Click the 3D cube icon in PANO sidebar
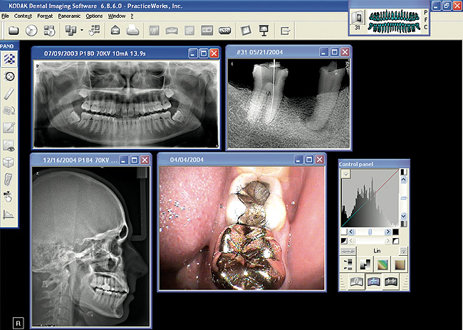This screenshot has height=330, width=463. click(x=9, y=162)
